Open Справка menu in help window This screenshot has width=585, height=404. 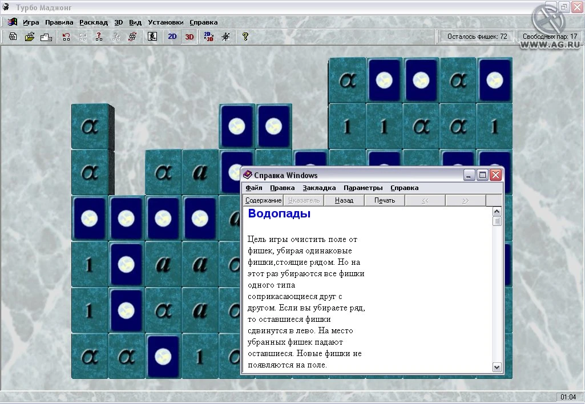pos(405,188)
